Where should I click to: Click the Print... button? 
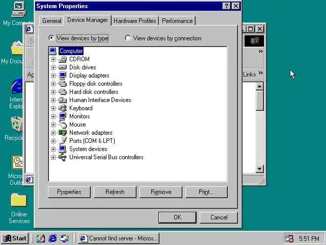[206, 192]
